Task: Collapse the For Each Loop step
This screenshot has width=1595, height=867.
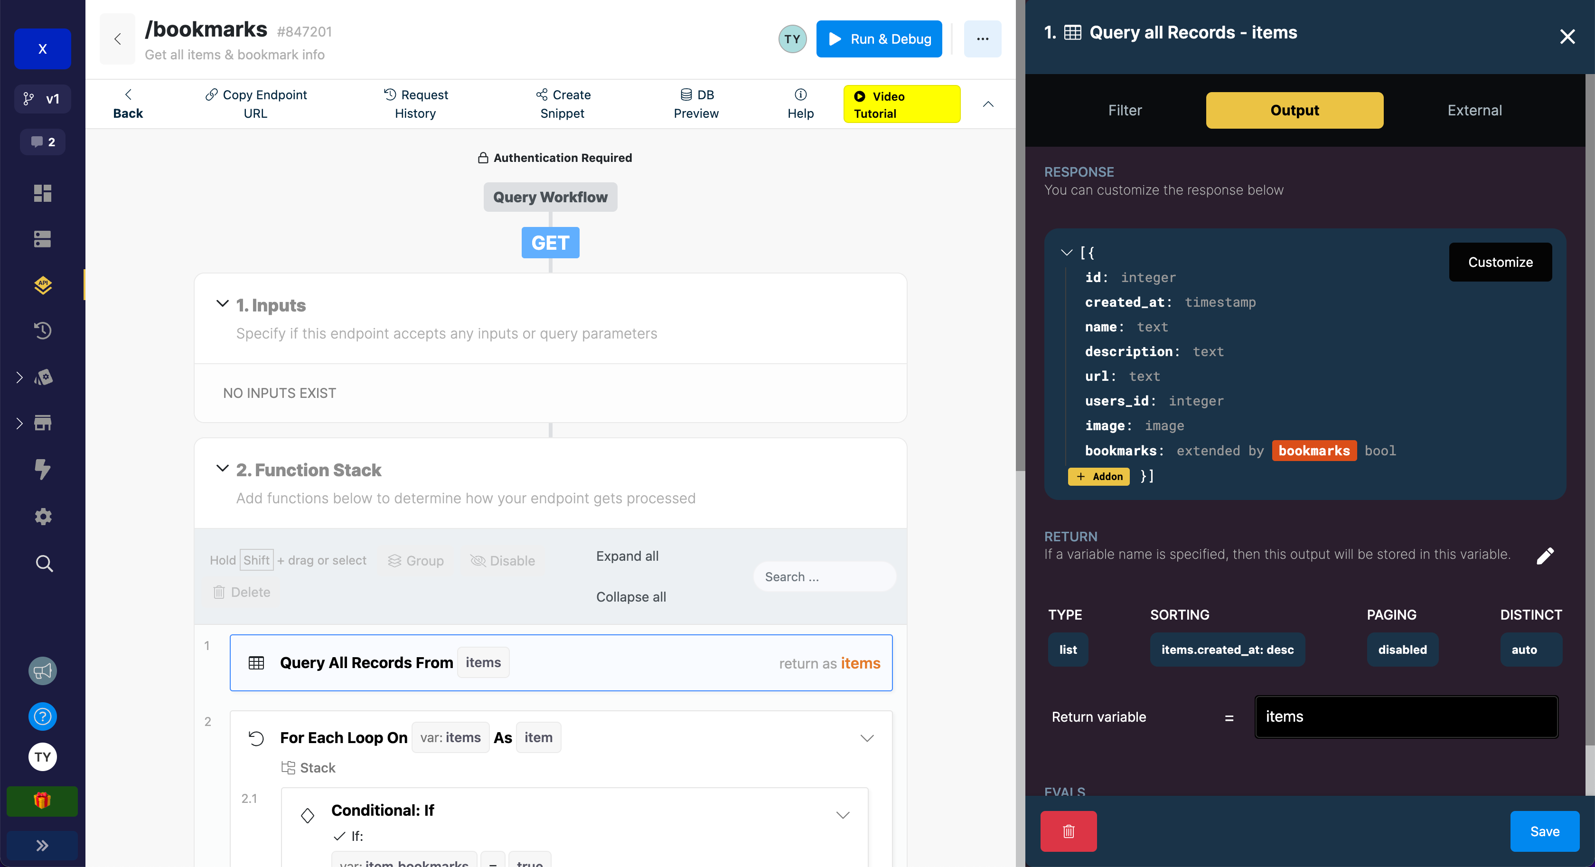Action: coord(867,737)
